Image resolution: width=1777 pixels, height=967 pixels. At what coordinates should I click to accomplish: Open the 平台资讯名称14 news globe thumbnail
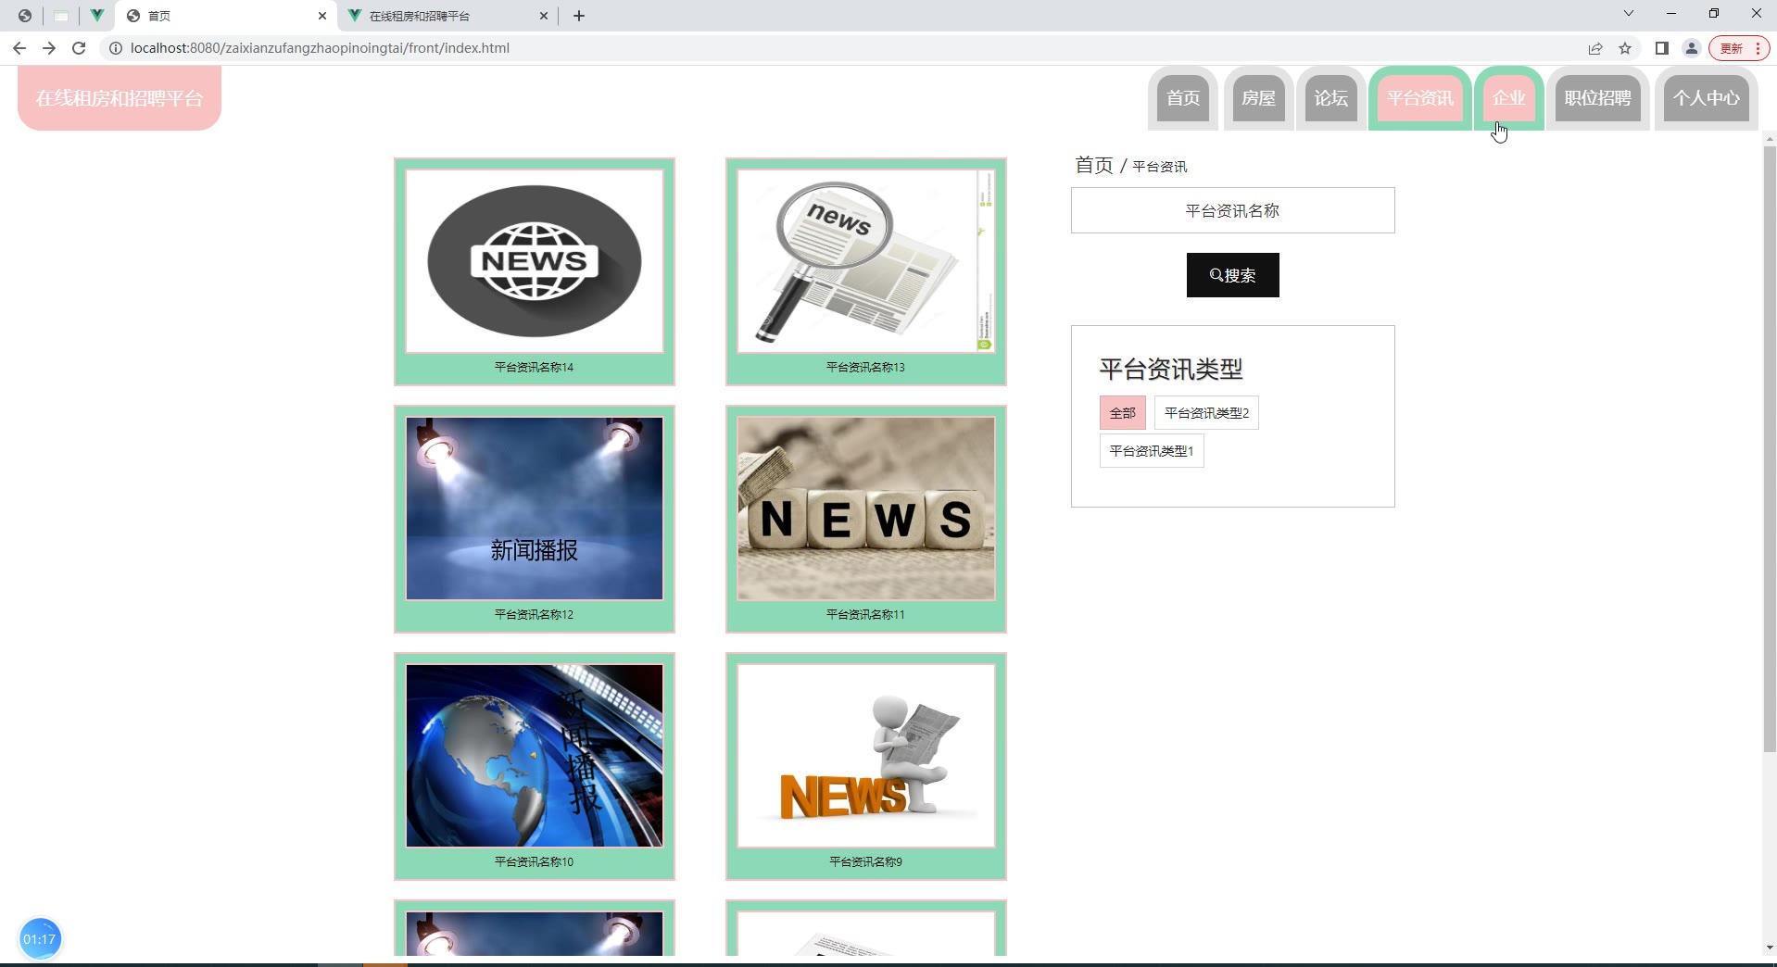point(535,261)
